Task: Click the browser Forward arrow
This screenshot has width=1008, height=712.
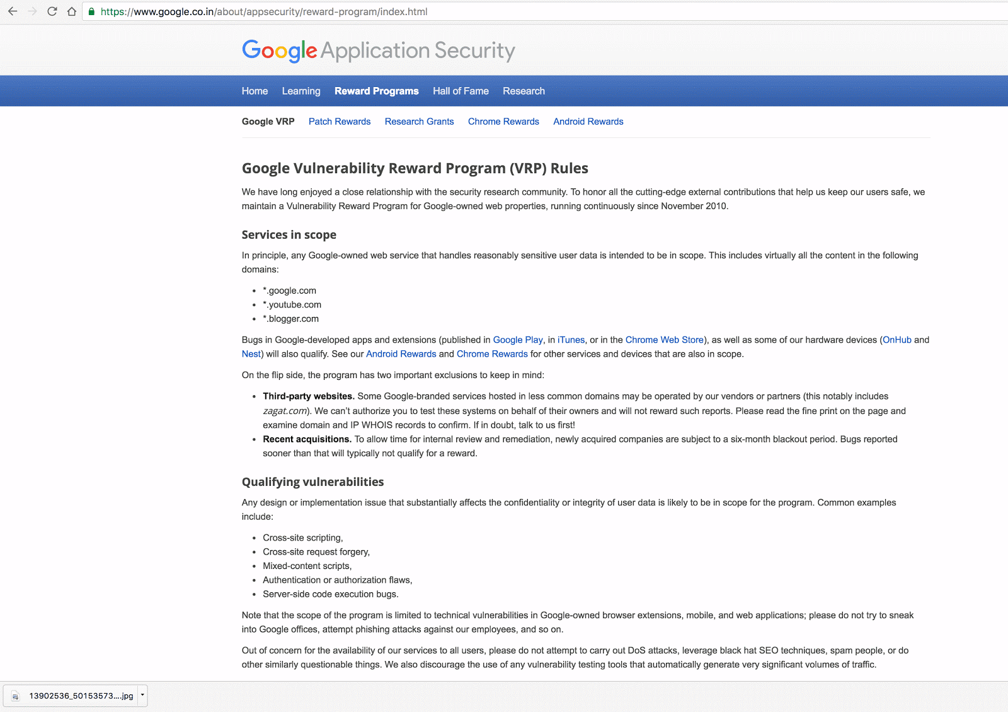Action: click(x=33, y=11)
